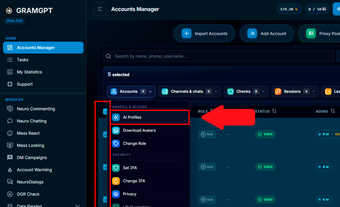This screenshot has width=340, height=207.
Task: Open My Statistics chart icon
Action: click(10, 72)
